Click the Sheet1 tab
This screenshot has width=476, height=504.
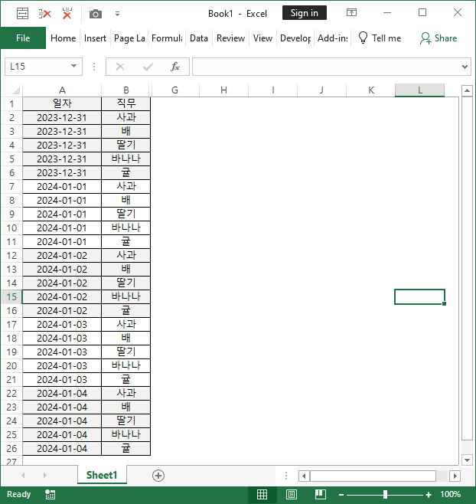point(102,475)
